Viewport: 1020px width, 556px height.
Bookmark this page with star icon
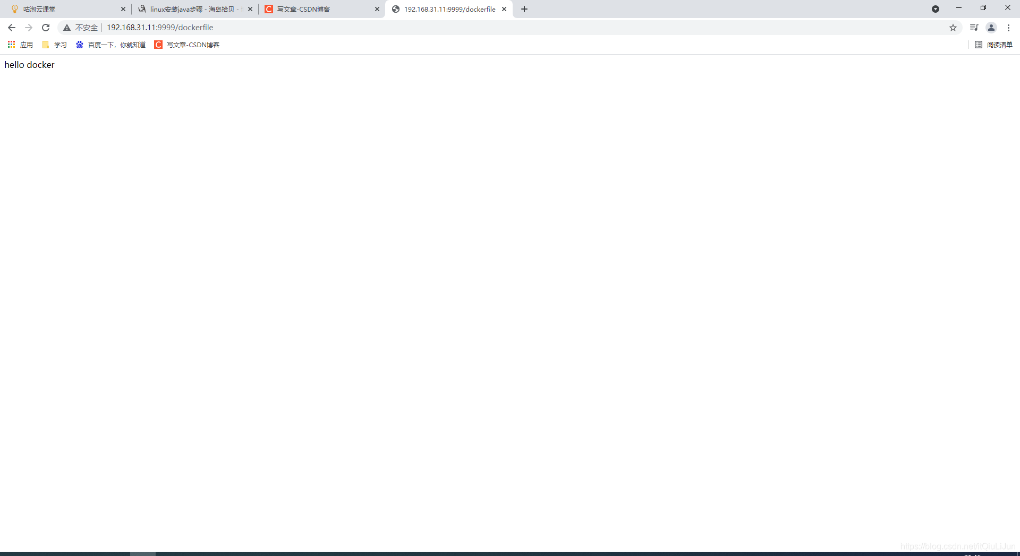click(x=953, y=28)
